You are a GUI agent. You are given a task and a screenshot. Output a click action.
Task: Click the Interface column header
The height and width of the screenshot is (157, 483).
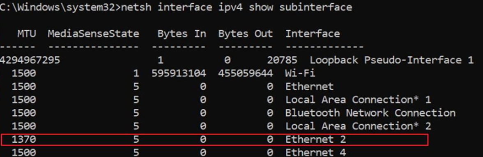click(312, 34)
